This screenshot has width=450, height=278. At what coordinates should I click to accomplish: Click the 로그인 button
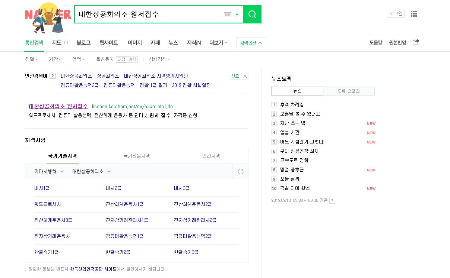[x=396, y=14]
